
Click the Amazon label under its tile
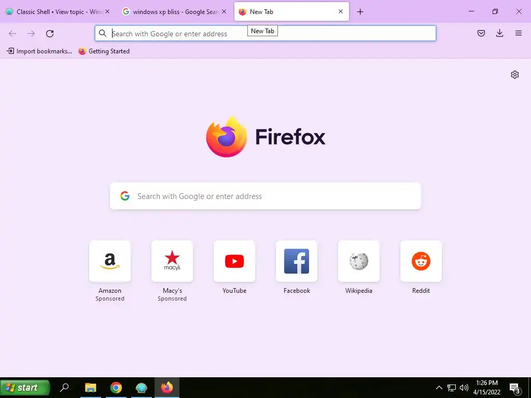110,290
